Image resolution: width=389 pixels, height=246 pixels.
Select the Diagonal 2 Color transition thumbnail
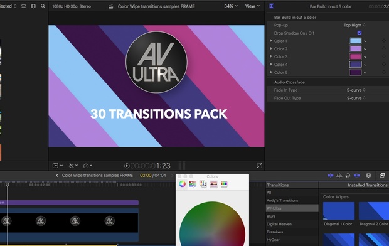click(x=374, y=211)
